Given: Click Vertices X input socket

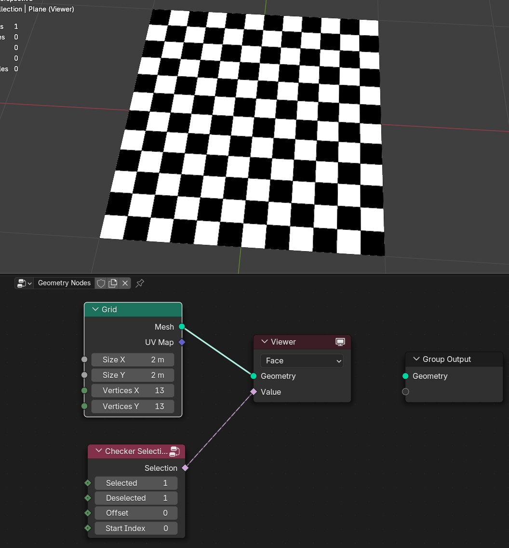Looking at the screenshot, I should click(x=84, y=390).
